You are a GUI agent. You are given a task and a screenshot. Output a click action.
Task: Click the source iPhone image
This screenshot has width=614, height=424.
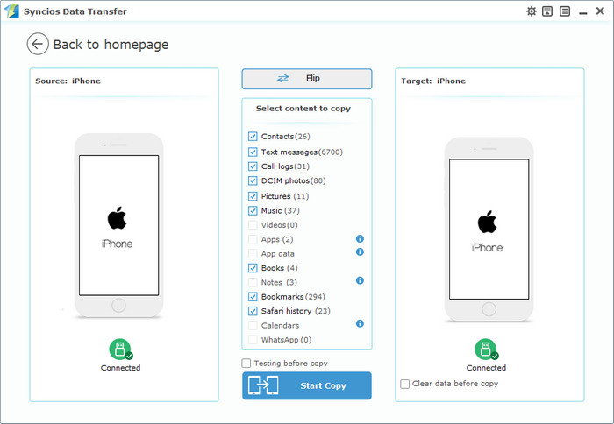point(118,225)
